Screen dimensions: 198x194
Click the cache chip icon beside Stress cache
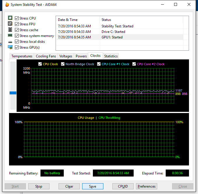tap(10, 29)
